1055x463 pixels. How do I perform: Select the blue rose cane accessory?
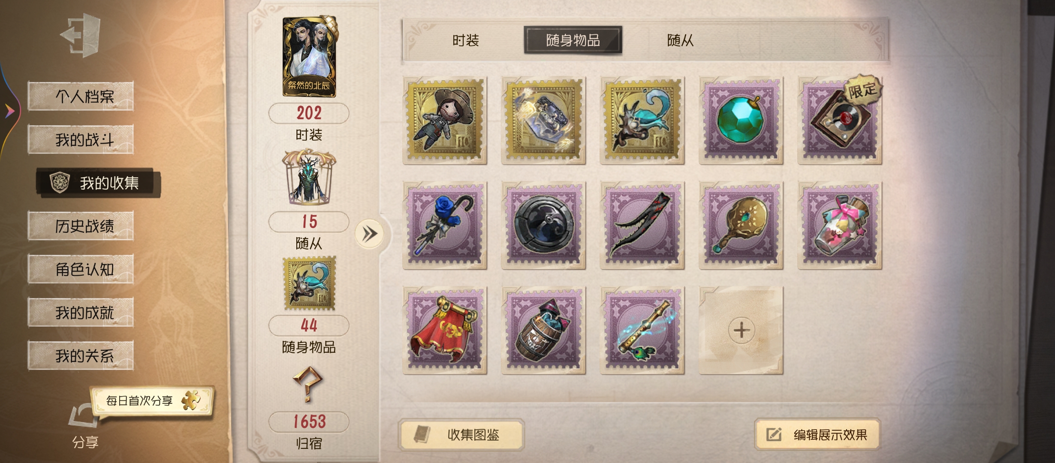click(x=445, y=225)
